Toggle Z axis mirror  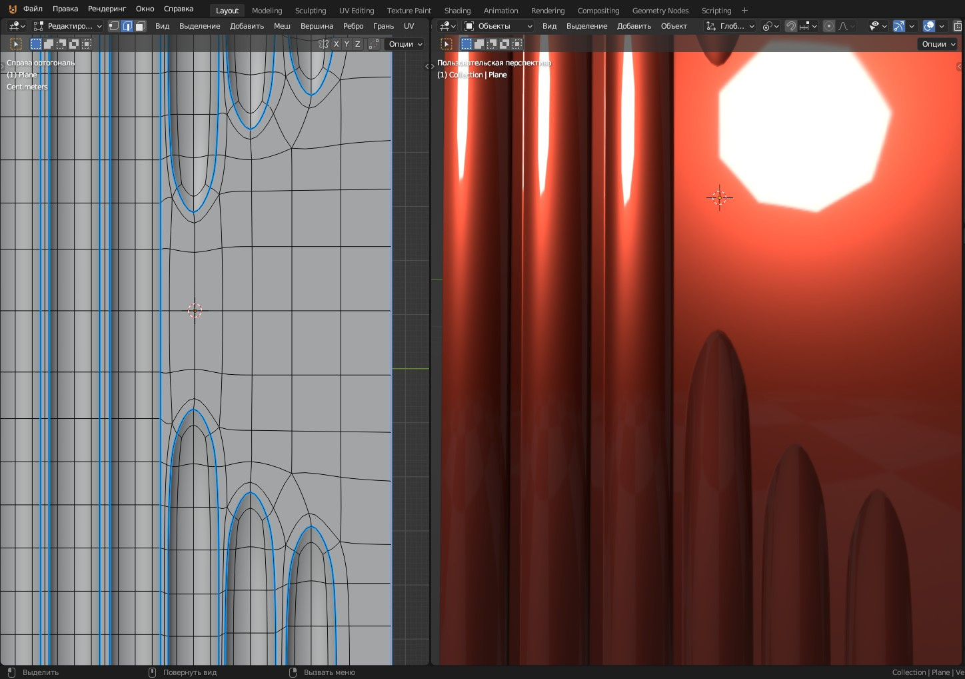click(357, 44)
